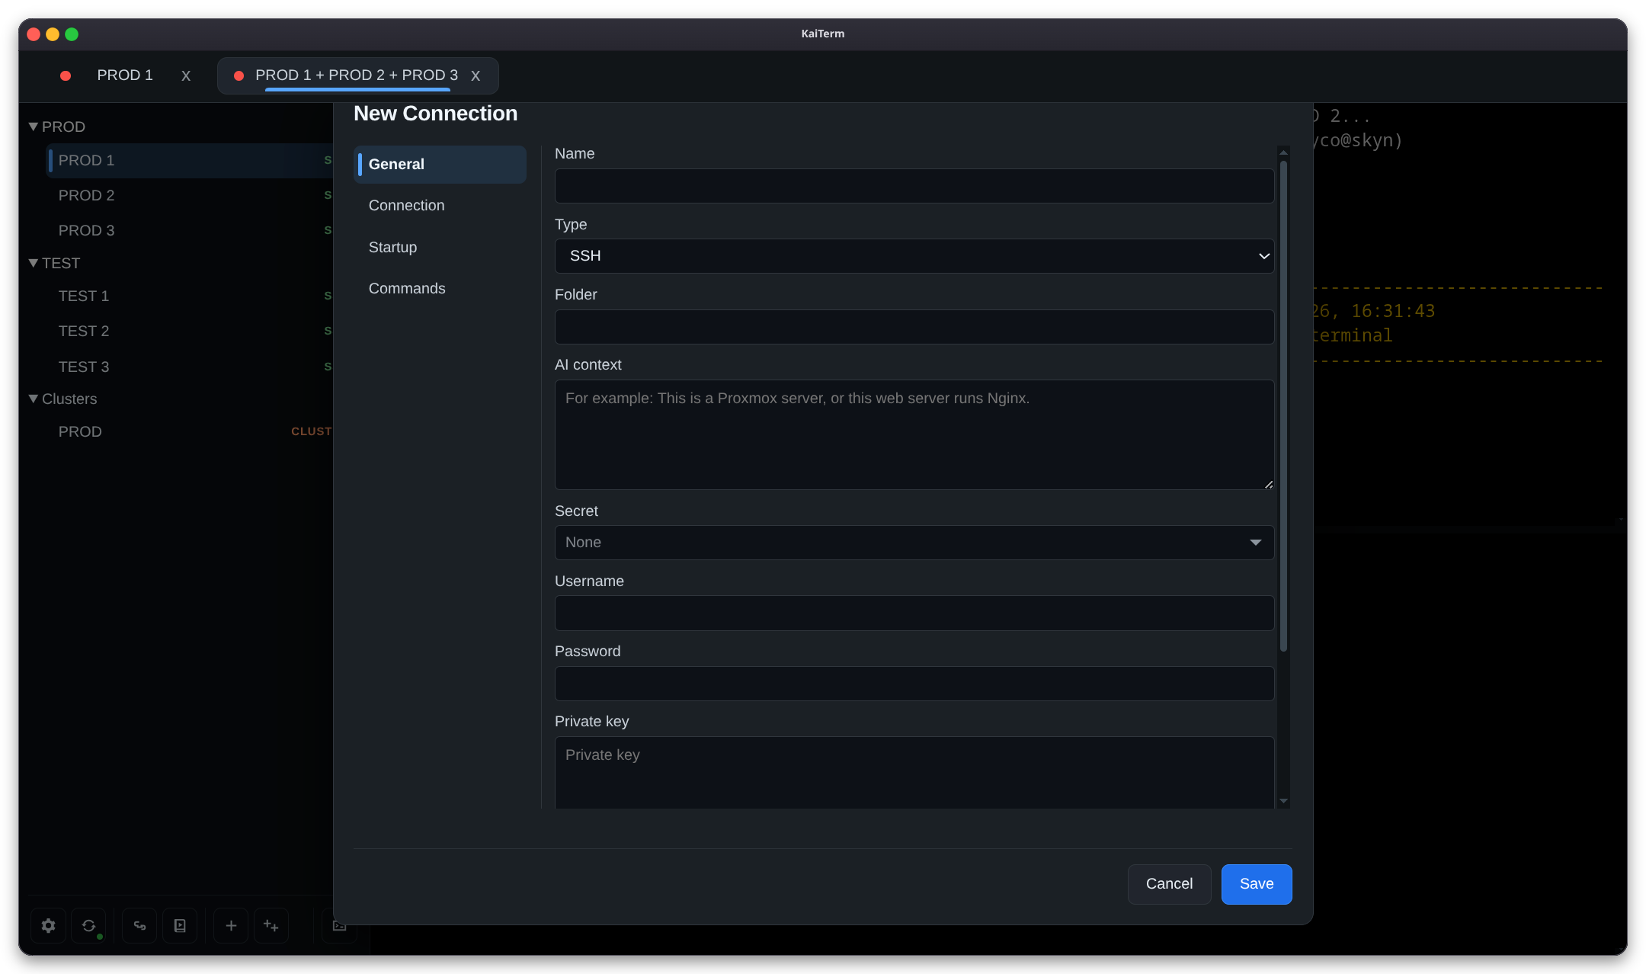The height and width of the screenshot is (974, 1646).
Task: Select TEST 3 in the connection tree
Action: [x=189, y=367]
